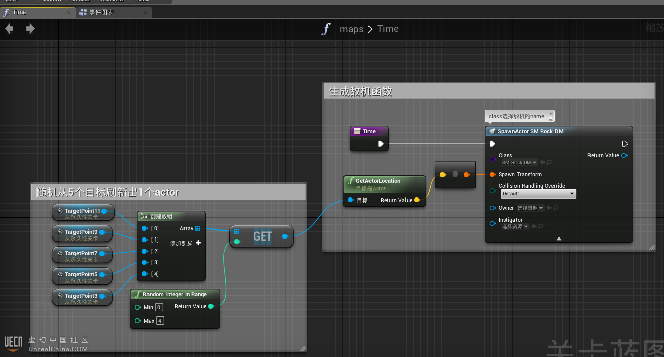Select the Random Integer in Range title
This screenshot has width=664, height=357.
point(175,294)
